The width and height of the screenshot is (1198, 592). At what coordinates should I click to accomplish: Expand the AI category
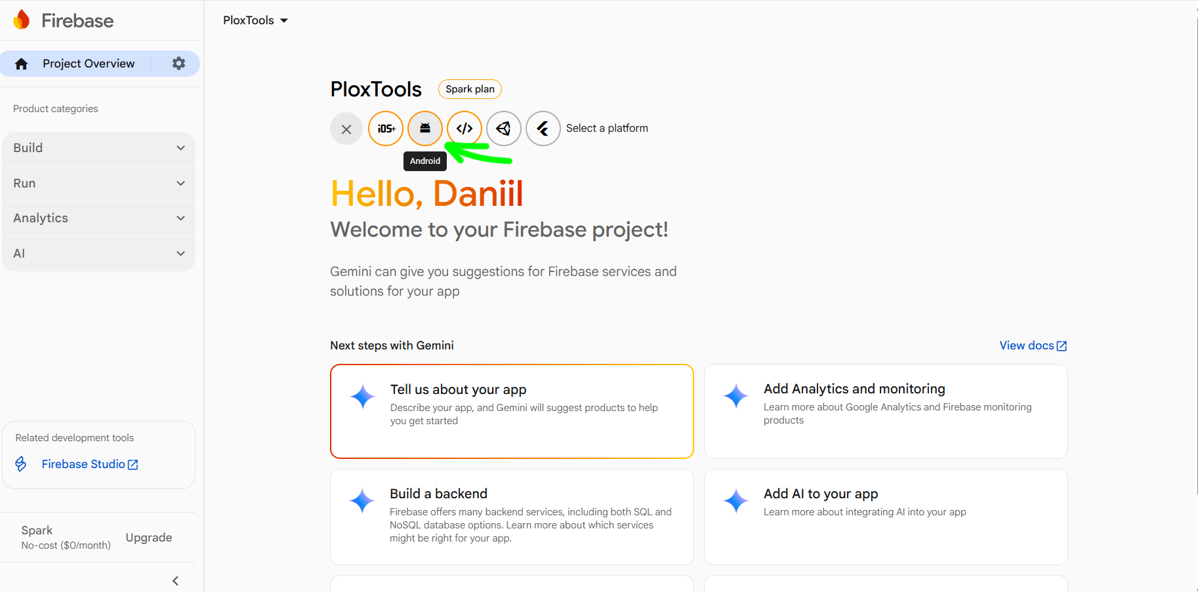point(98,254)
